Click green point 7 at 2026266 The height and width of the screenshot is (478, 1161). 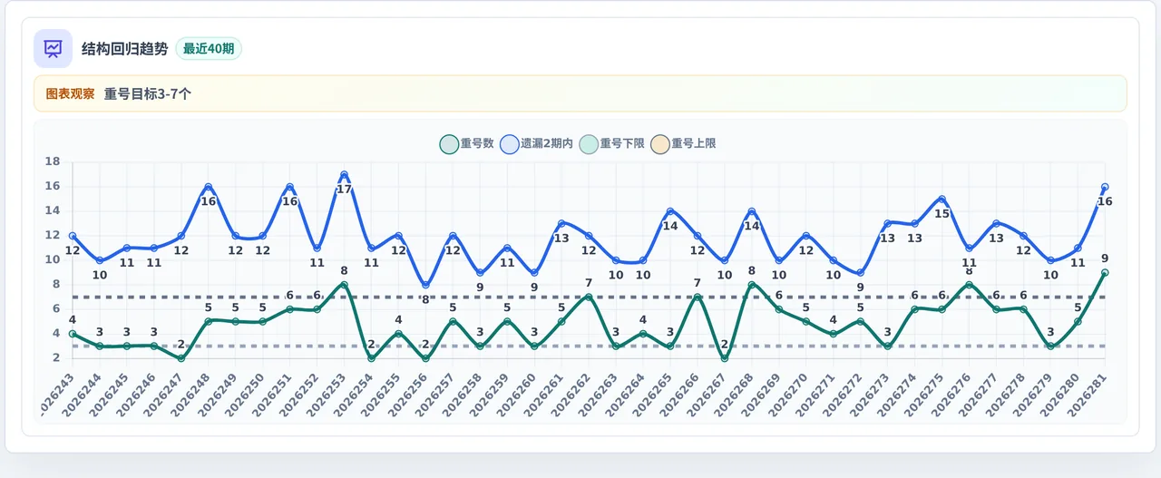point(698,297)
